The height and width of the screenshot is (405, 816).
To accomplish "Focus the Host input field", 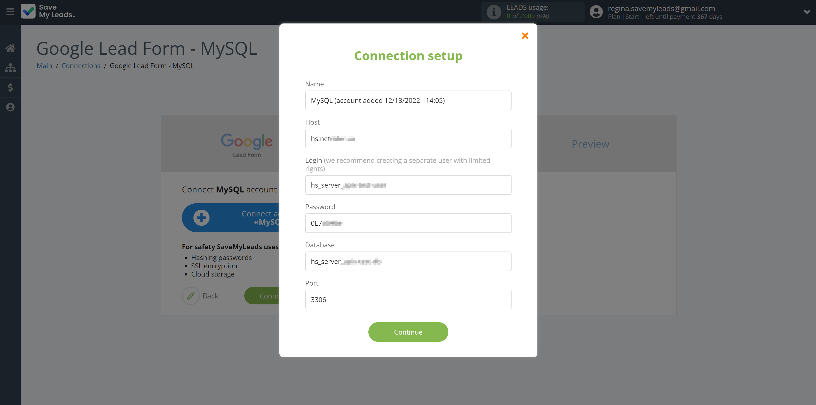I will (408, 139).
